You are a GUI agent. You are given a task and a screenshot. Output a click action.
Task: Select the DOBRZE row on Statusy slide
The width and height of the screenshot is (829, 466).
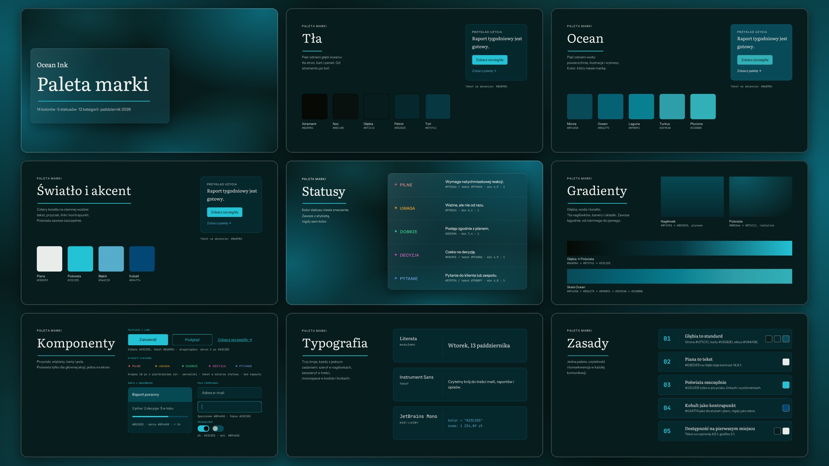(x=457, y=232)
